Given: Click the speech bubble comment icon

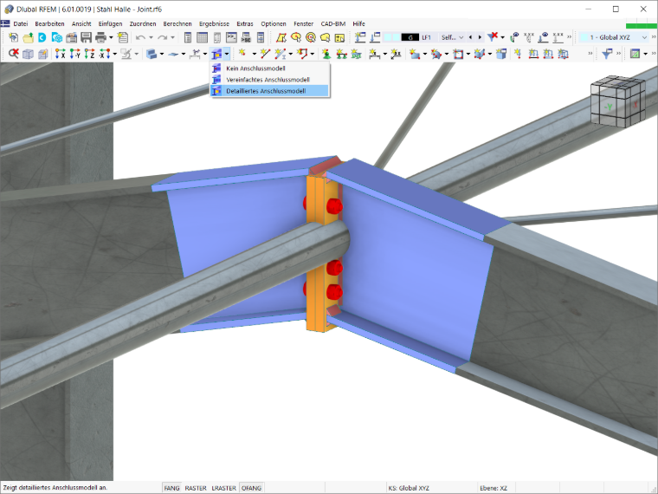Looking at the screenshot, I should tap(326, 37).
